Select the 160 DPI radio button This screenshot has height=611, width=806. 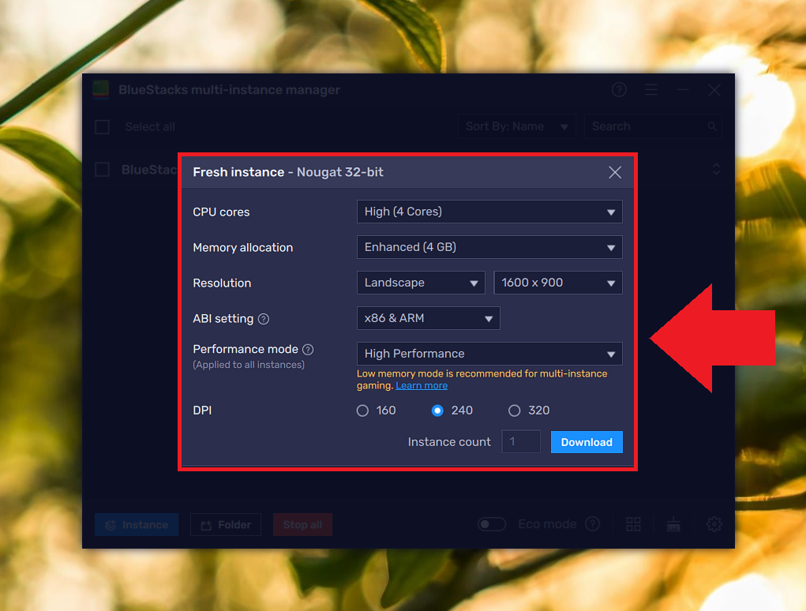click(x=363, y=410)
